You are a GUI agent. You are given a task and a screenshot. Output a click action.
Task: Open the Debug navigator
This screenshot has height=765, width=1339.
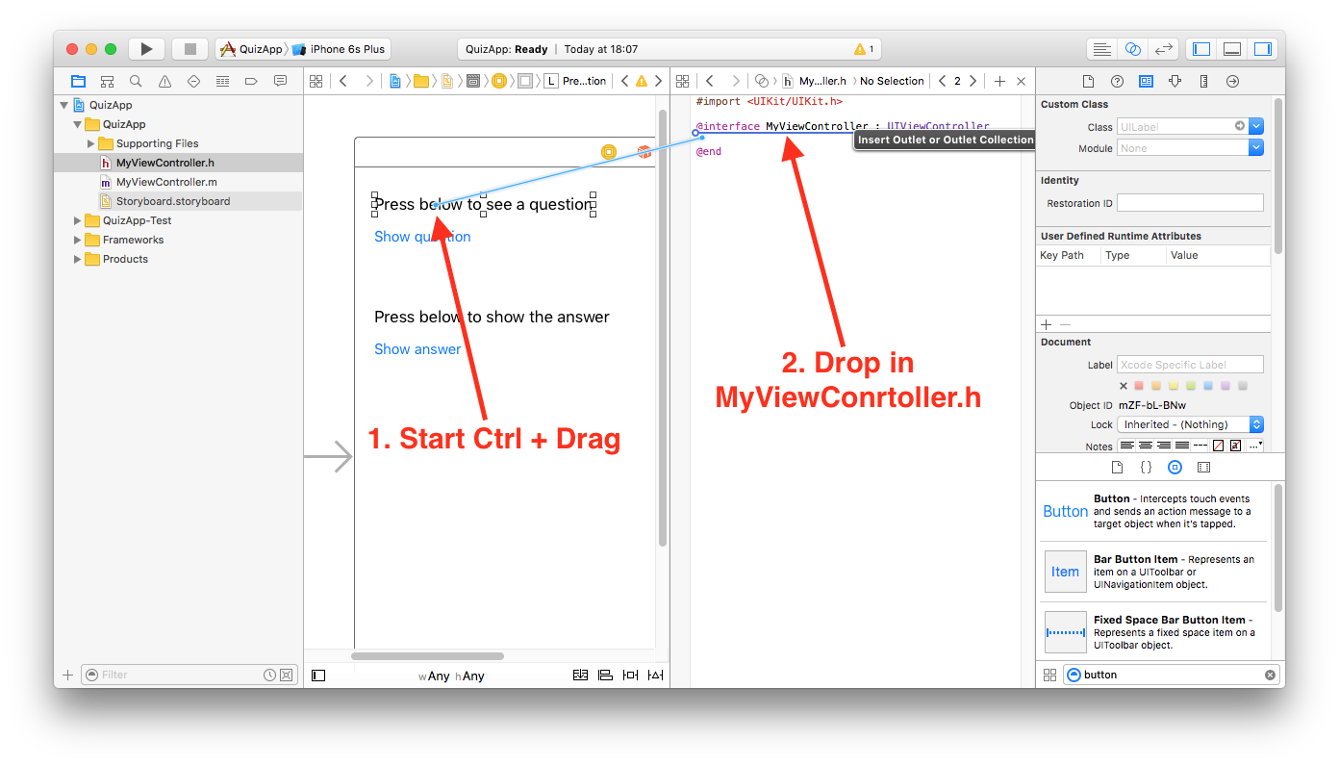pos(222,81)
